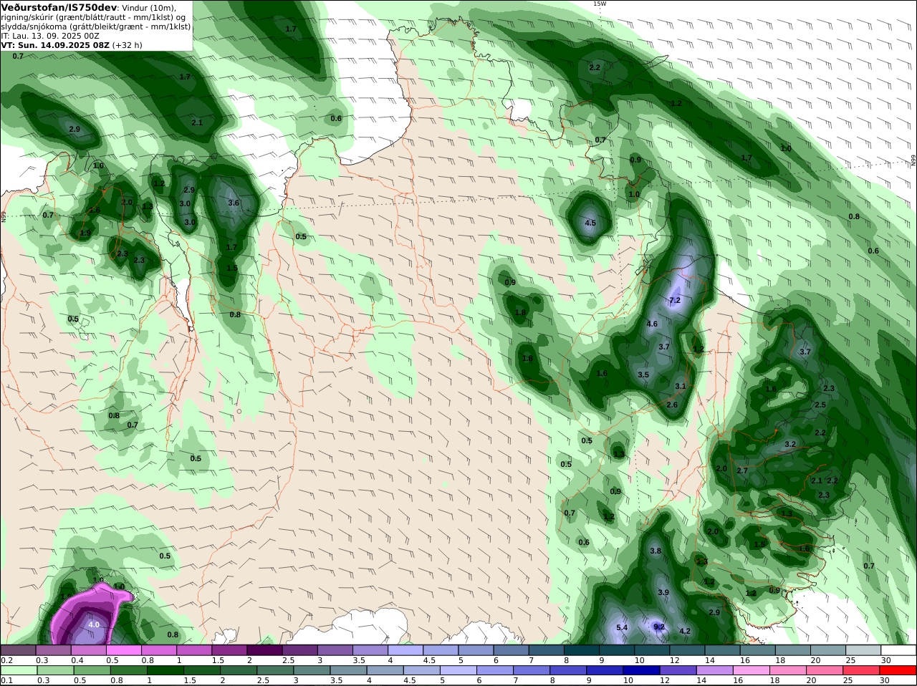Image resolution: width=917 pixels, height=686 pixels.
Task: Click the Veðurstofan/IS750dev title text
Action: (x=58, y=6)
